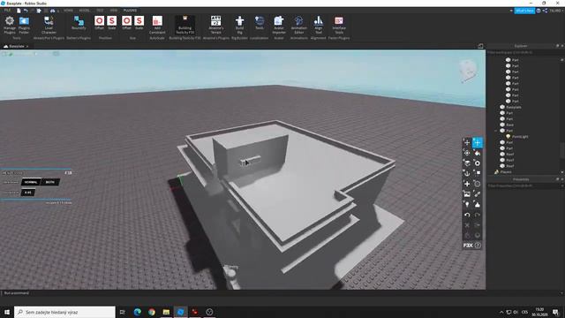
Task: Open the Manage Plugins tool
Action: pos(10,25)
